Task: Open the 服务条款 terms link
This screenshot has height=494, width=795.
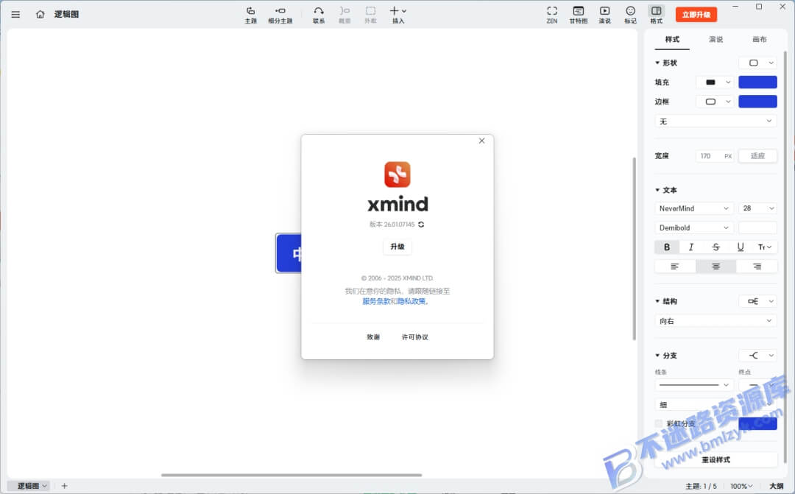Action: coord(376,301)
